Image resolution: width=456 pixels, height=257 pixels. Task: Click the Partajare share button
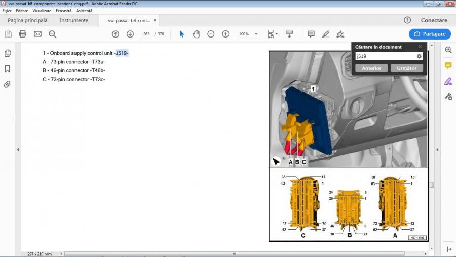[x=430, y=34]
